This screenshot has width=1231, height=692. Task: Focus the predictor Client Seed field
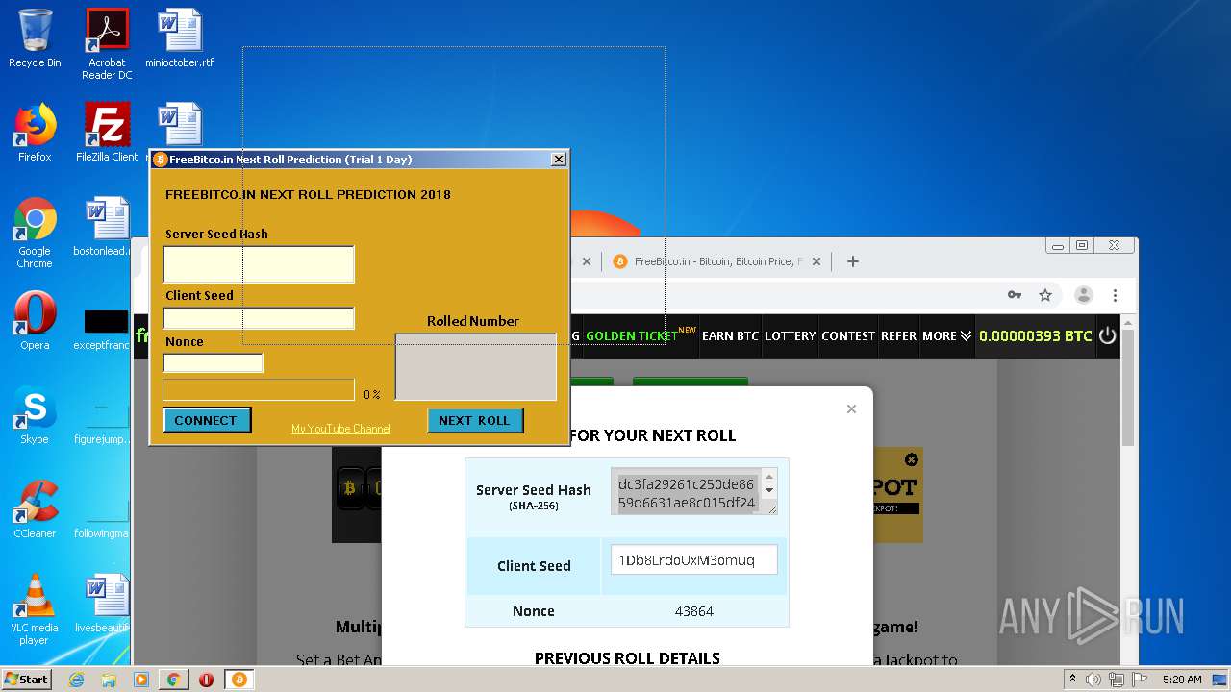[259, 317]
